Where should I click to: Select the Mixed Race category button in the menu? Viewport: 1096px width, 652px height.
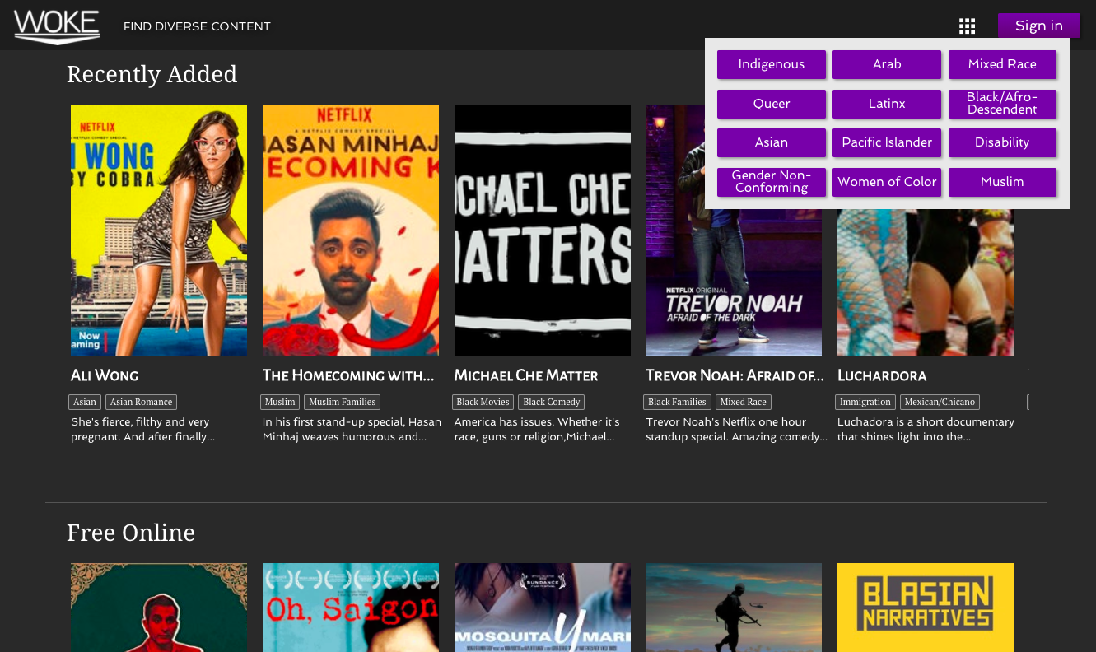pos(1002,64)
